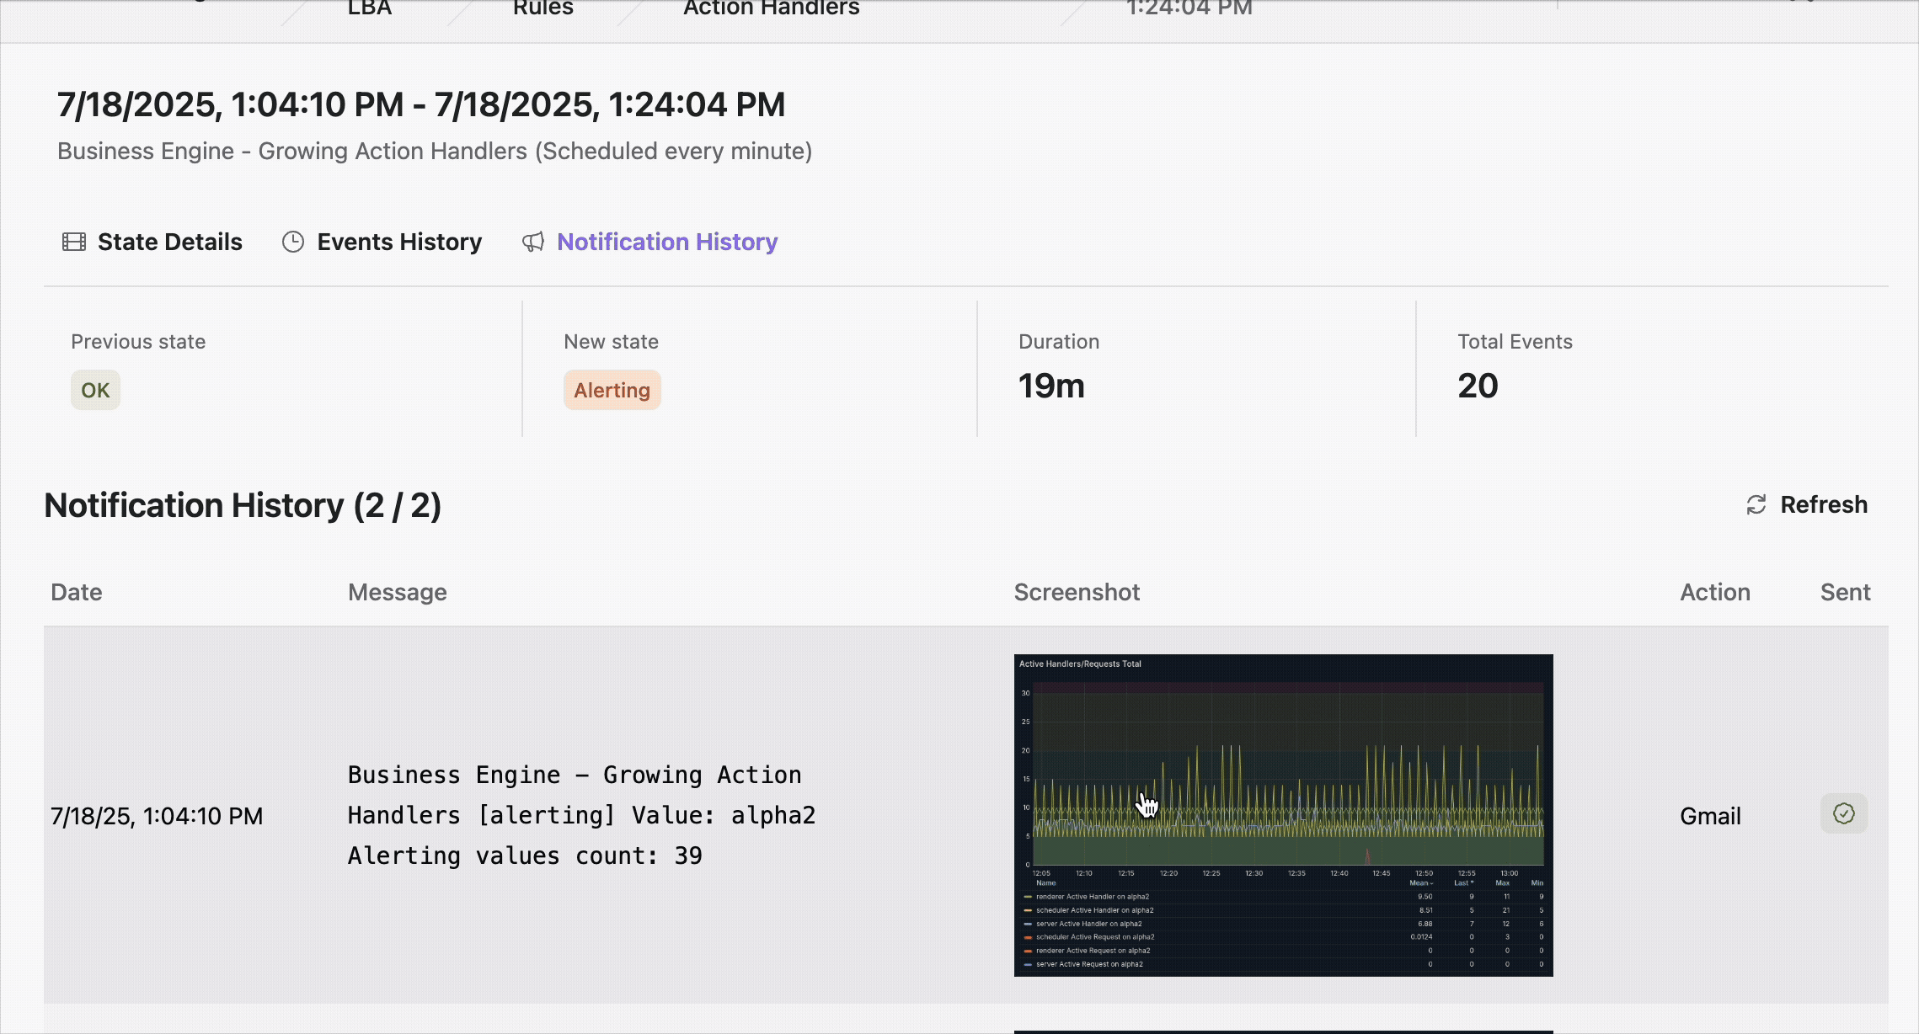1919x1034 pixels.
Task: Click the Growing Action Handlers subtitle
Action: (x=435, y=151)
